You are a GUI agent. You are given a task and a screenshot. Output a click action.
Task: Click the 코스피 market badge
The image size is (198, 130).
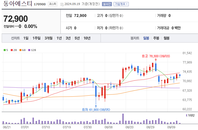click(53, 4)
